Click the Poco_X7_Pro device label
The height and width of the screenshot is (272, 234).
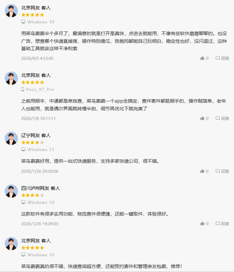38,90
